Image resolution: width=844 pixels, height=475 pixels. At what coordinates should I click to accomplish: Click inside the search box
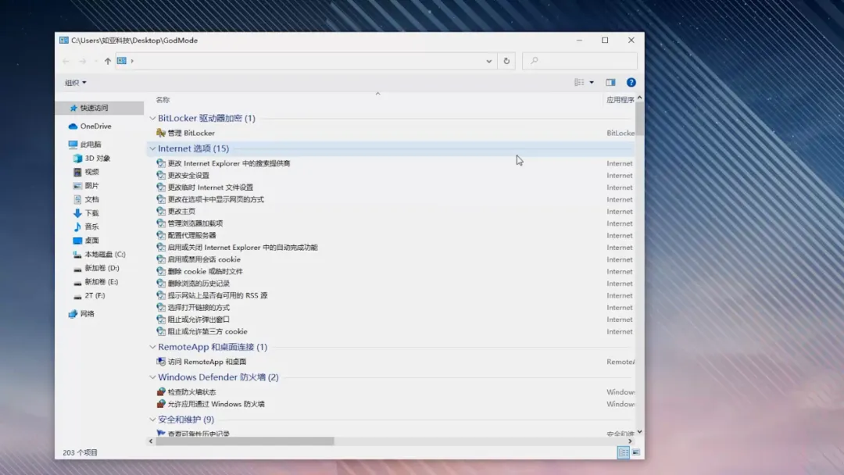[580, 61]
